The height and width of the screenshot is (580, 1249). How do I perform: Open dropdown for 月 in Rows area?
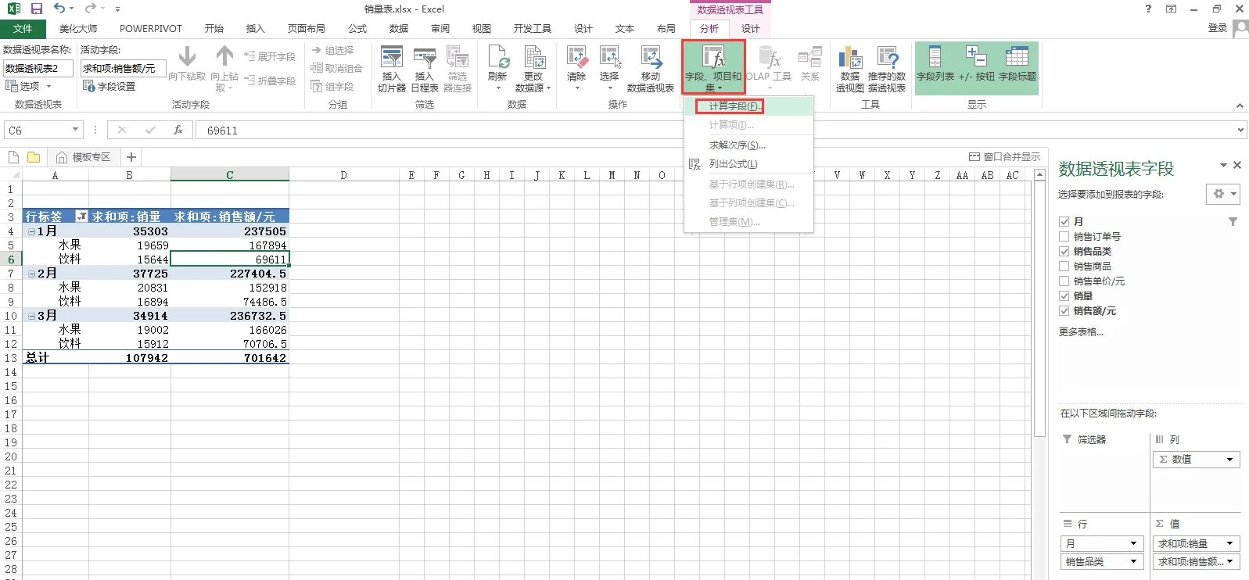pyautogui.click(x=1133, y=543)
